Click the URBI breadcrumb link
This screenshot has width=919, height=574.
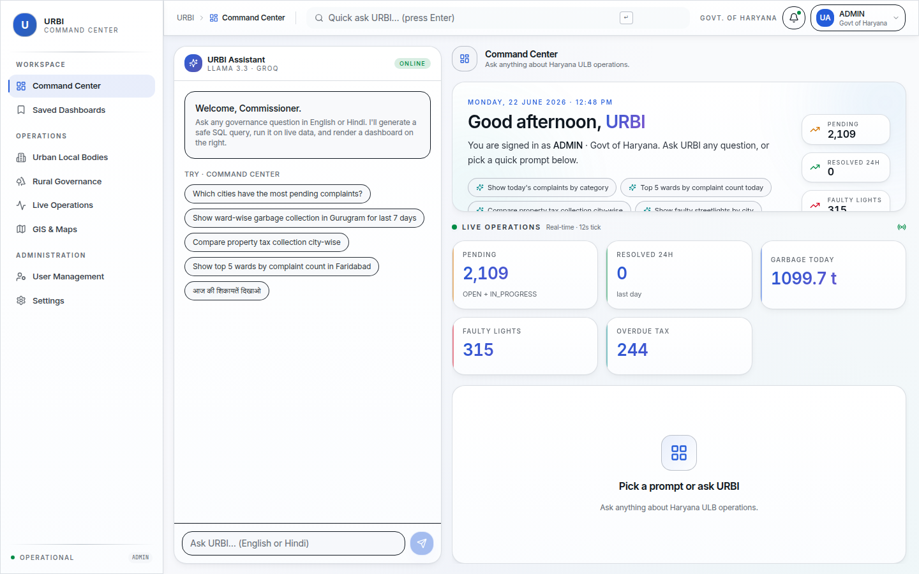tap(186, 18)
